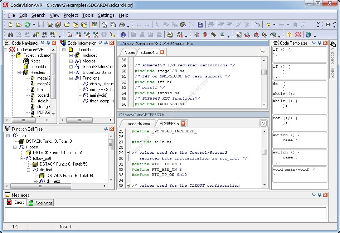This screenshot has width=340, height=233.
Task: Create a new file from the toolbar
Action: (x=10, y=25)
